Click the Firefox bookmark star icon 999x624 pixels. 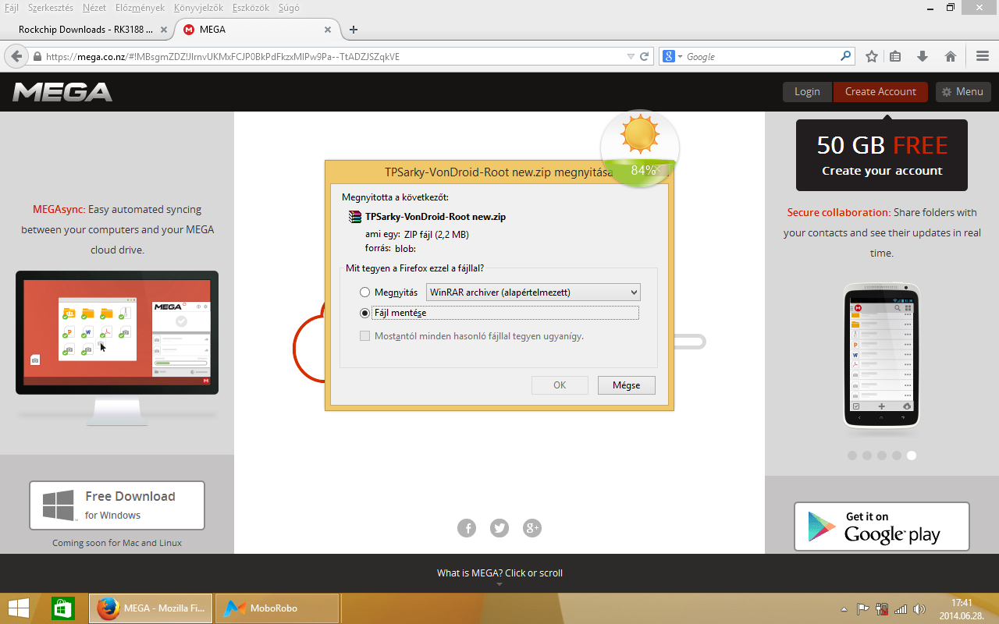[x=872, y=56]
